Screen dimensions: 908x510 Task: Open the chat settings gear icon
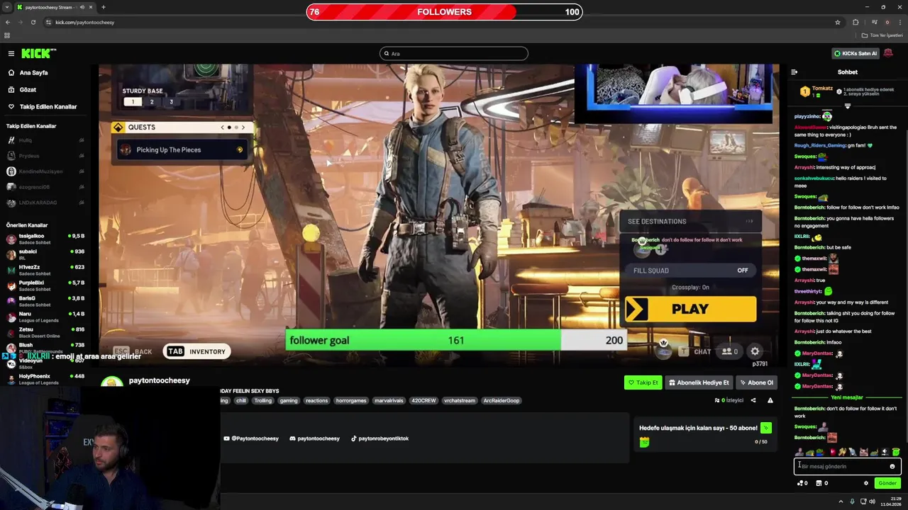coord(865,483)
